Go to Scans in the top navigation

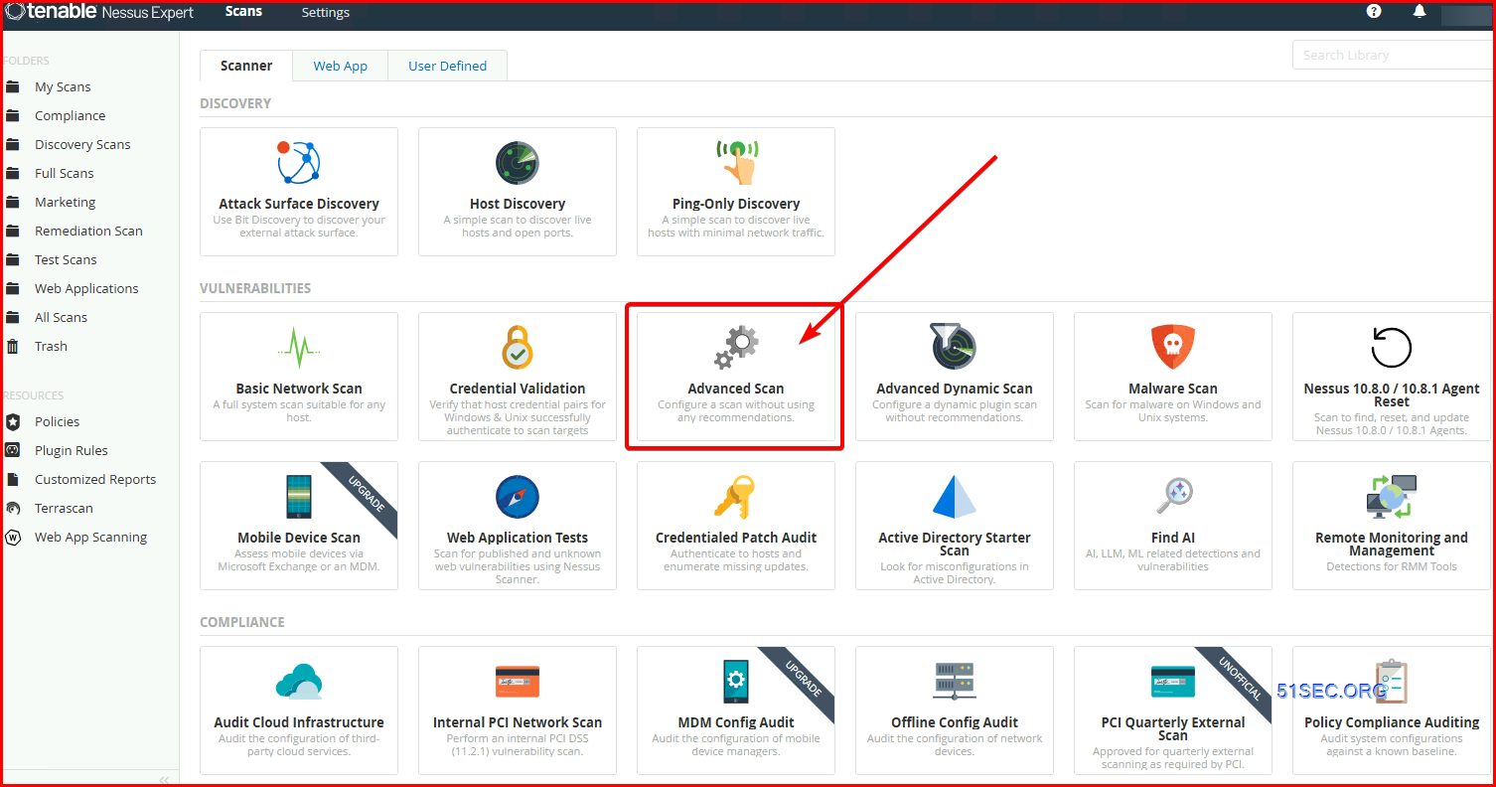[x=243, y=12]
